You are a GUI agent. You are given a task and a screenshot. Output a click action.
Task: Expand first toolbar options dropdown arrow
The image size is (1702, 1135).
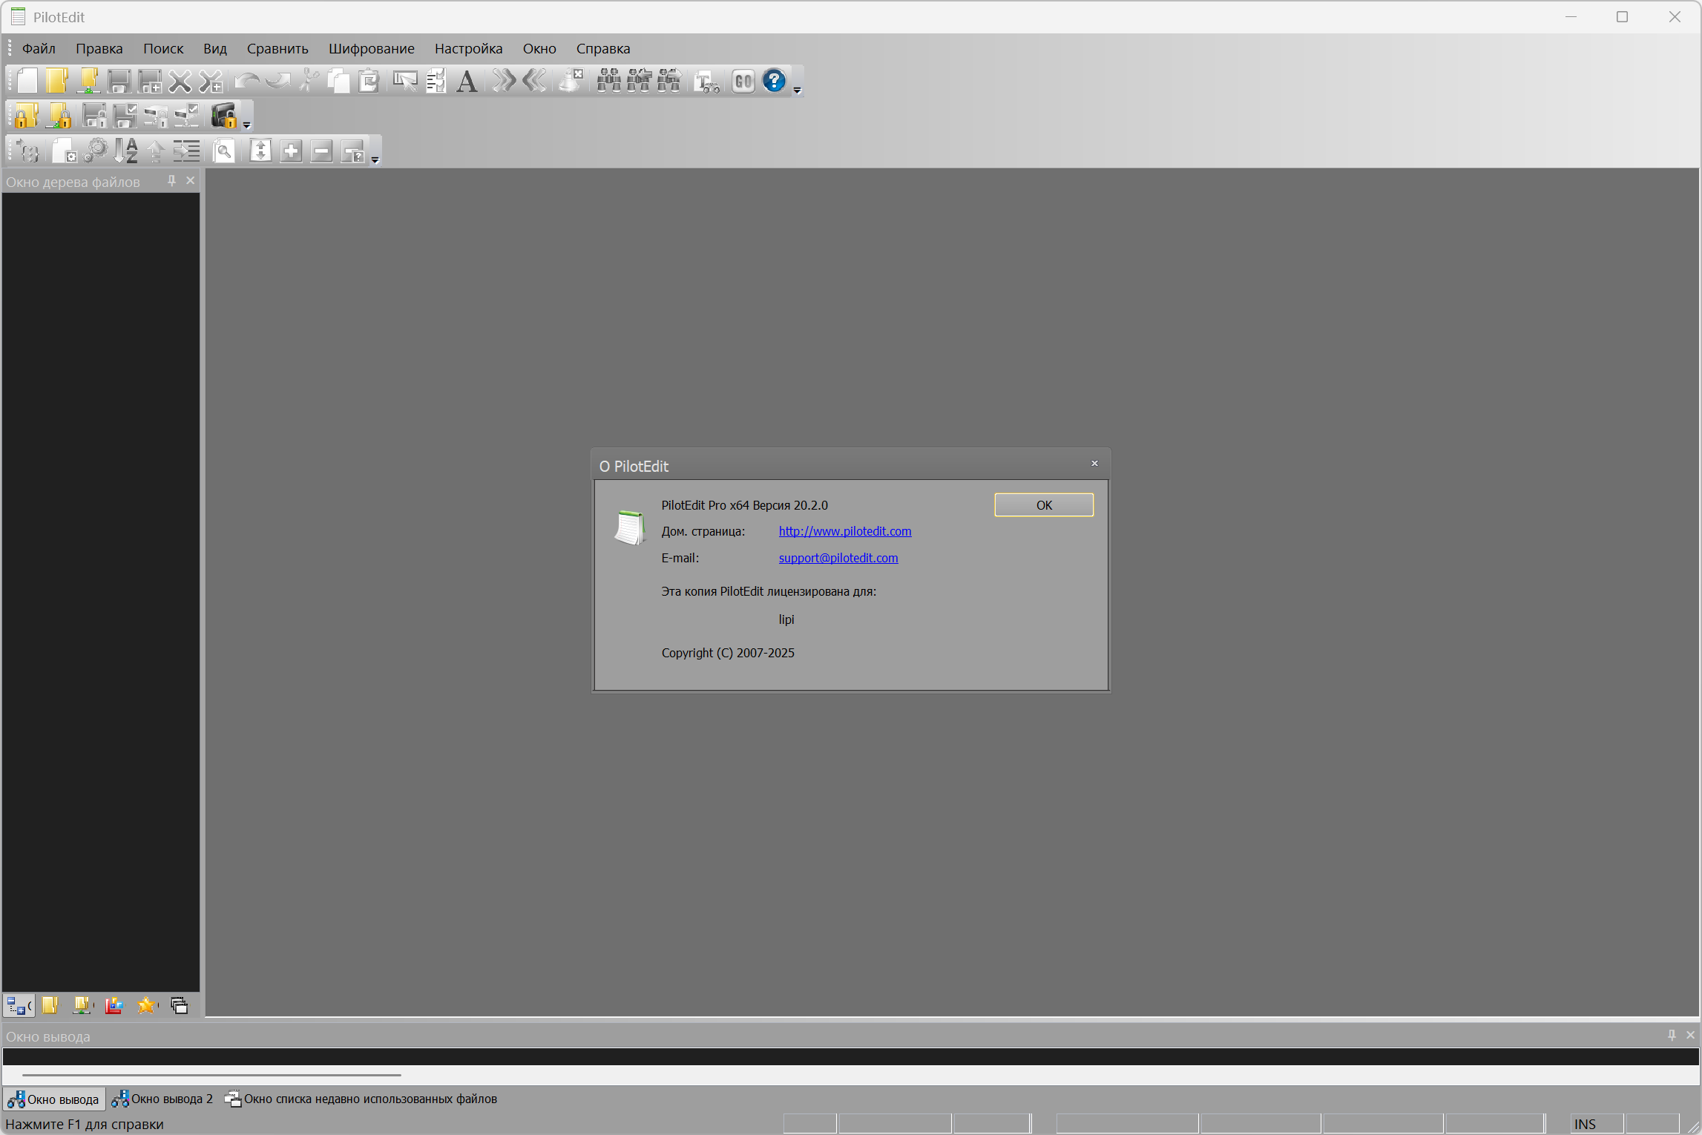click(x=798, y=91)
